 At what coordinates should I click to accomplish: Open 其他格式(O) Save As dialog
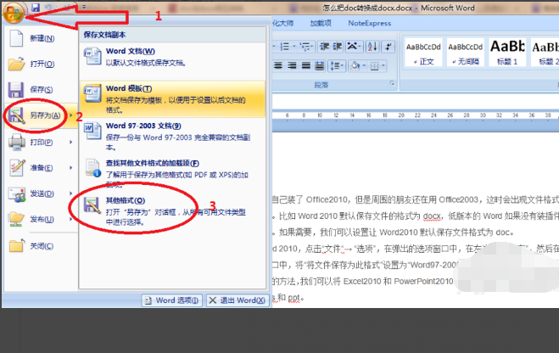(x=172, y=211)
